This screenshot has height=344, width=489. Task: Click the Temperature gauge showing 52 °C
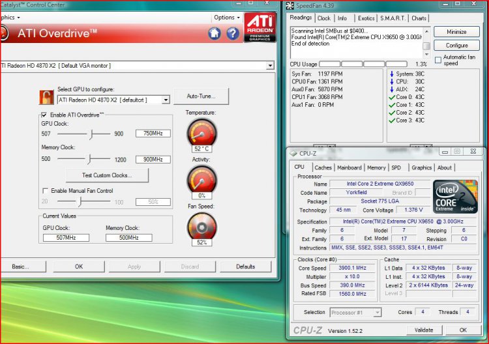[201, 133]
